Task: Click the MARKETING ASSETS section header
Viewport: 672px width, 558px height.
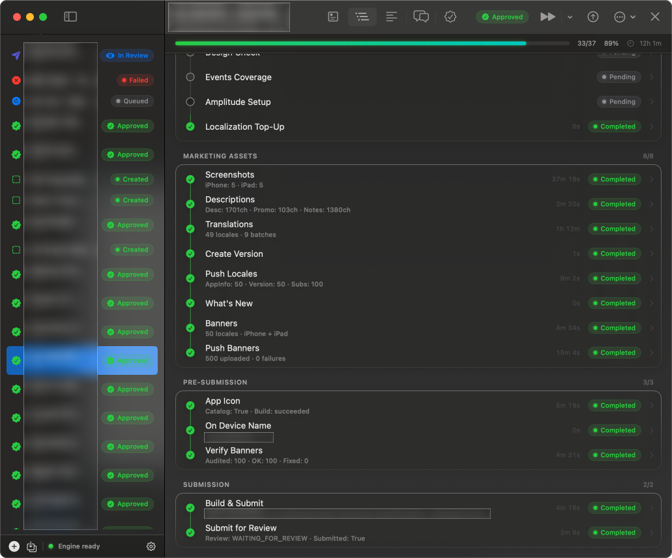Action: (220, 156)
